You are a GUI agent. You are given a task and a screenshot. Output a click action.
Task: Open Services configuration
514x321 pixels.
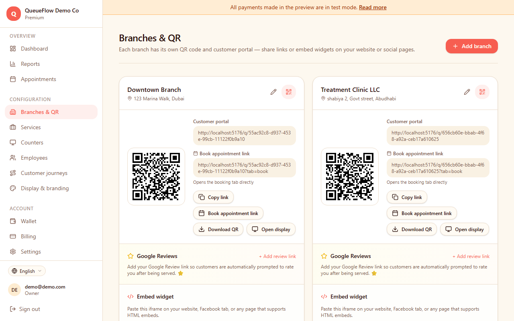click(x=51, y=127)
